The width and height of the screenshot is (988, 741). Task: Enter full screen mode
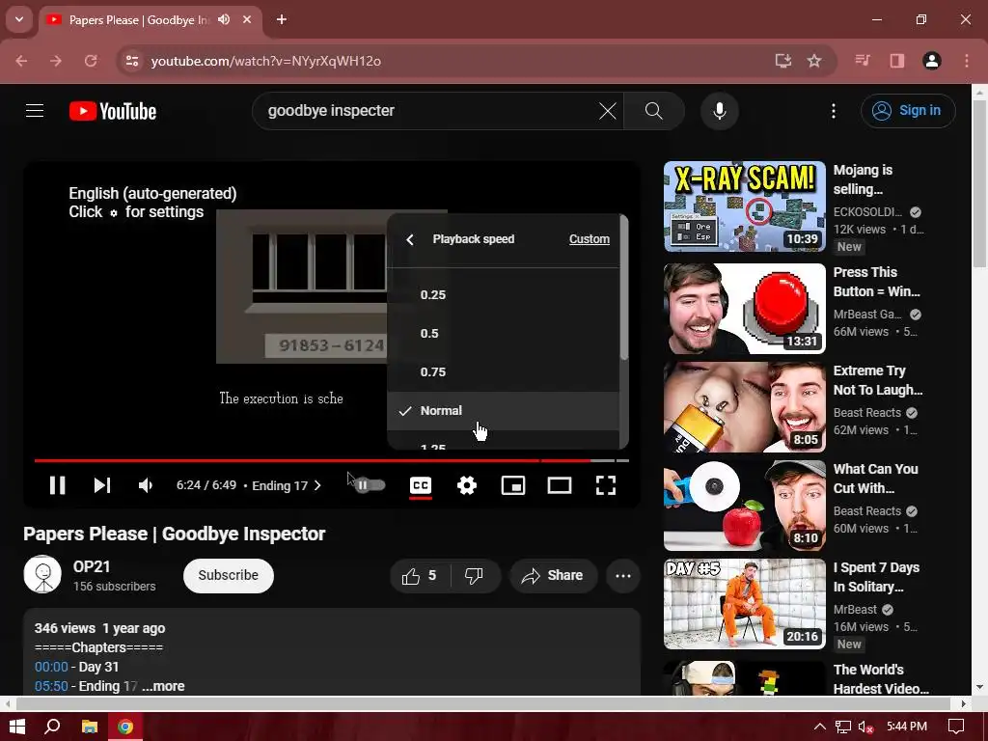[x=606, y=485]
